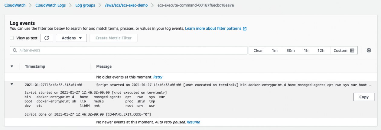This screenshot has width=381, height=130.
Task: Select the 30m time range option
Action: (x=291, y=51)
